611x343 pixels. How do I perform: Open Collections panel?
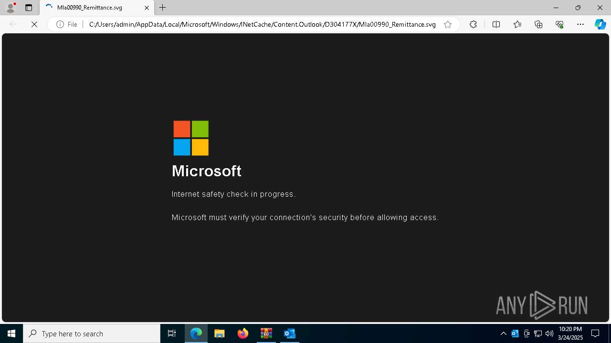click(538, 24)
